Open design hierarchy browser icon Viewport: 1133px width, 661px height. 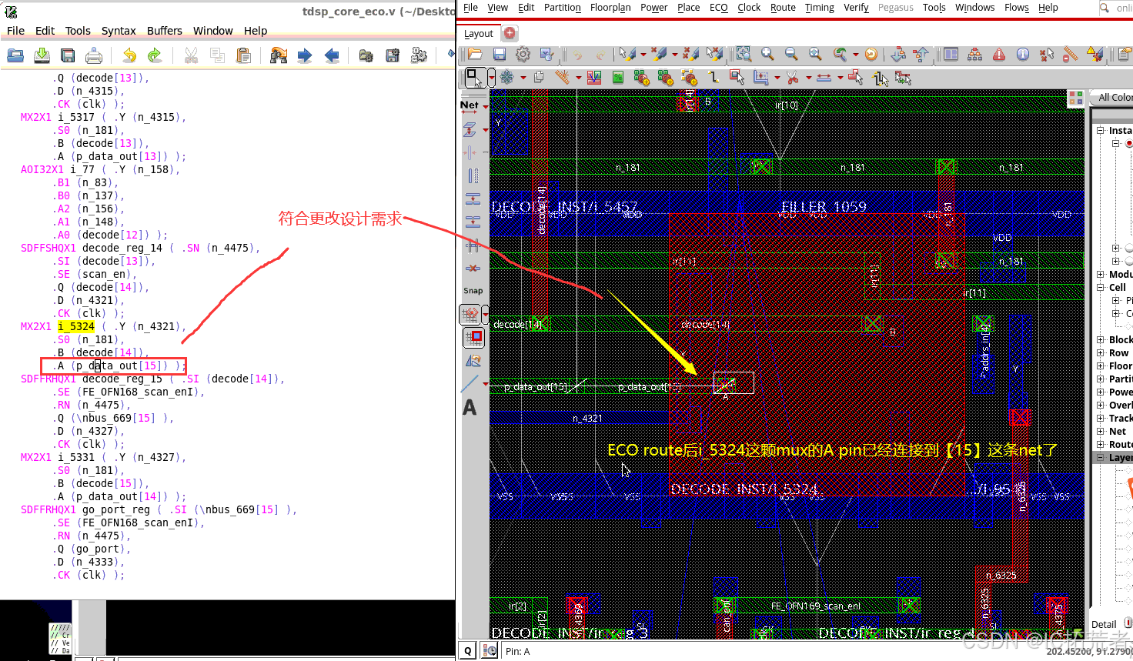[975, 54]
